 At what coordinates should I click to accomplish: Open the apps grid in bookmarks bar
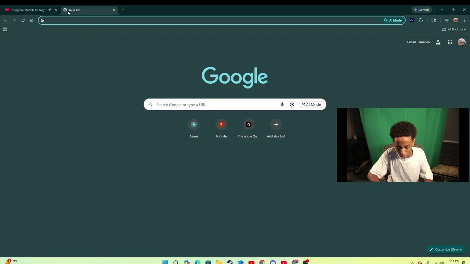[5, 29]
